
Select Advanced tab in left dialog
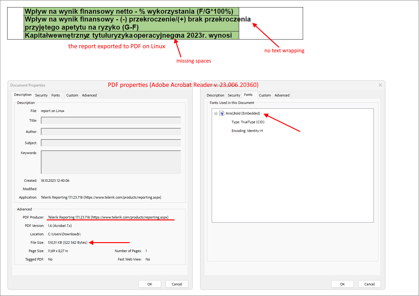point(89,95)
